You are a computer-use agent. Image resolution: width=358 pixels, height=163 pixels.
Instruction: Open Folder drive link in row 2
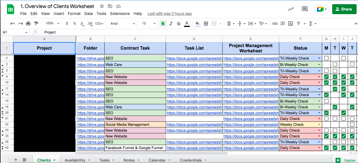coord(91,58)
